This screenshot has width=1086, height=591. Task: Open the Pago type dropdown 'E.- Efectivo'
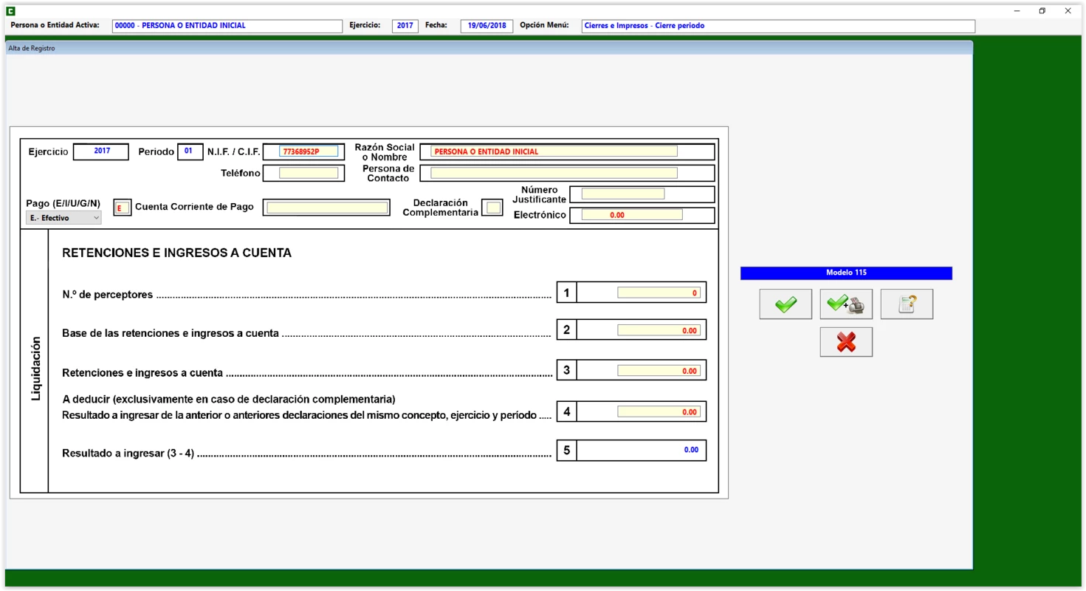63,218
